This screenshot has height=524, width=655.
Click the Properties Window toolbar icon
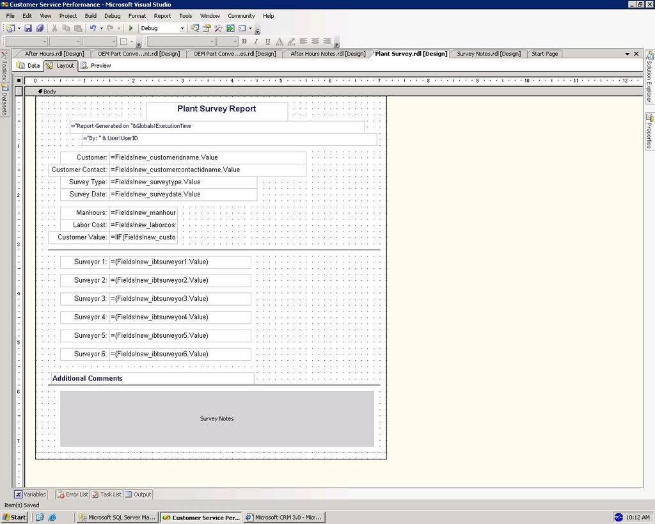pos(207,28)
